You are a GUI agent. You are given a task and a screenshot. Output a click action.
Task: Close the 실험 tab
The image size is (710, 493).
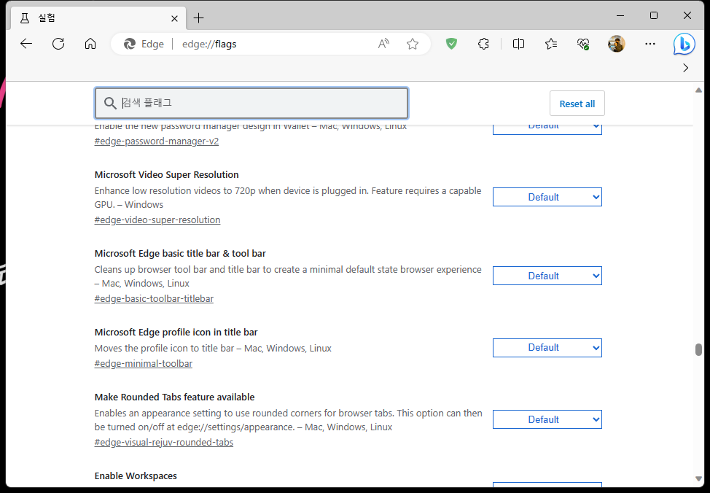click(175, 18)
